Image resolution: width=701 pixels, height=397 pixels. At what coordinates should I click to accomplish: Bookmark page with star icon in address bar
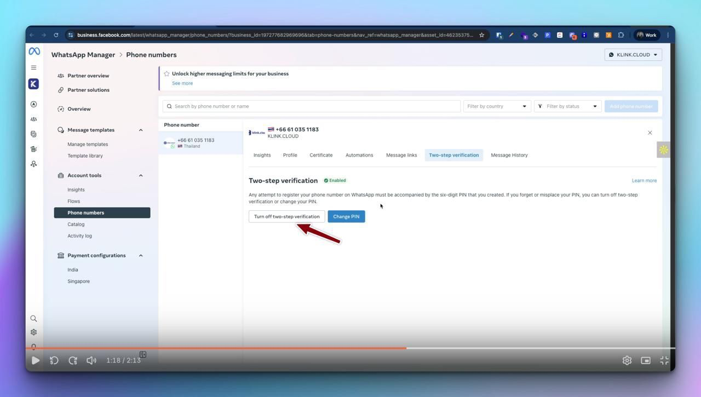pyautogui.click(x=481, y=35)
